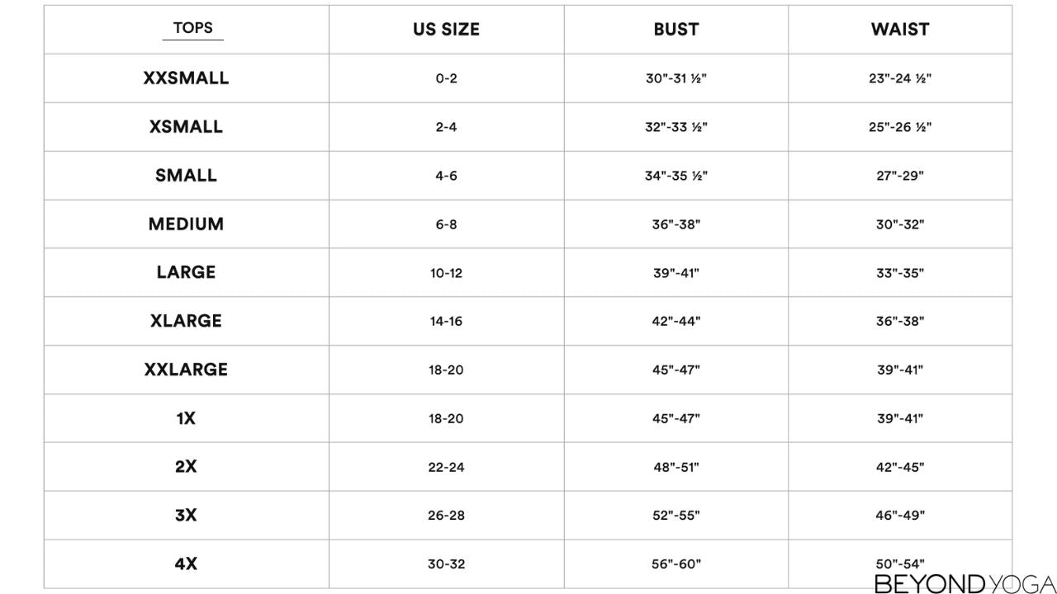Click the MEDIUM size label

(x=186, y=224)
